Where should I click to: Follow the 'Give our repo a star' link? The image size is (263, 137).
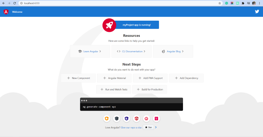(x=131, y=128)
